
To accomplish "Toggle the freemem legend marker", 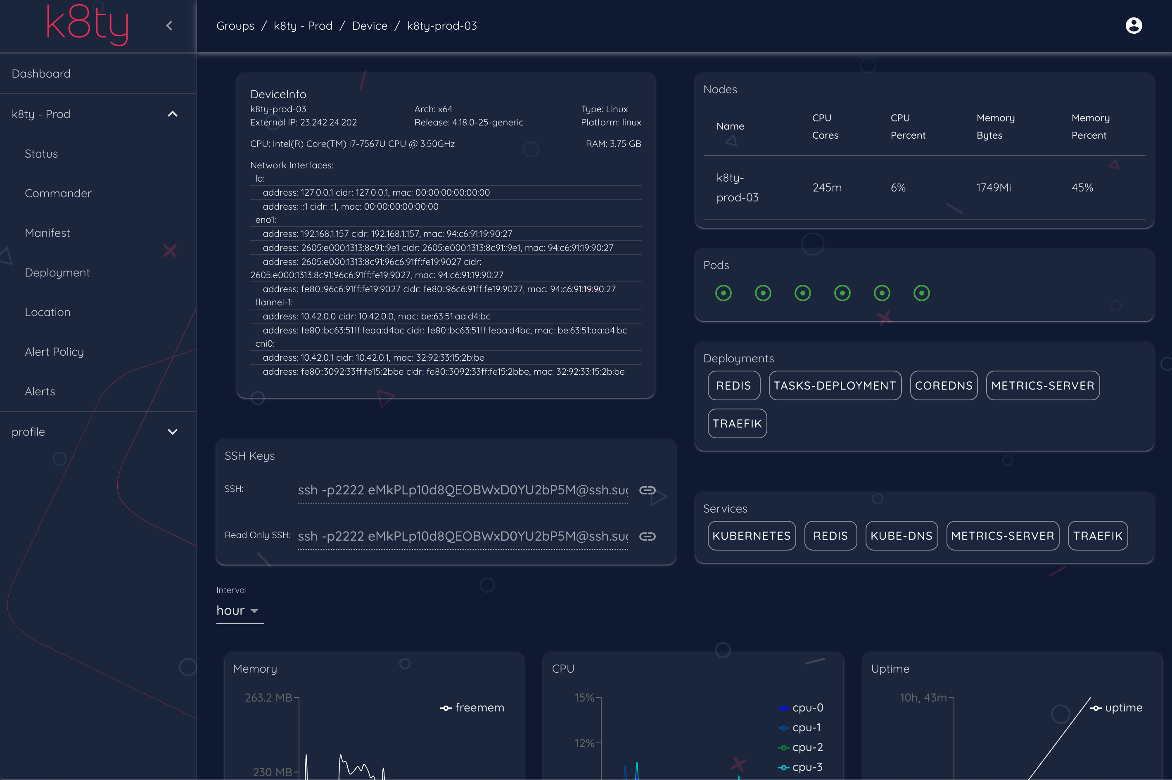I will point(446,708).
